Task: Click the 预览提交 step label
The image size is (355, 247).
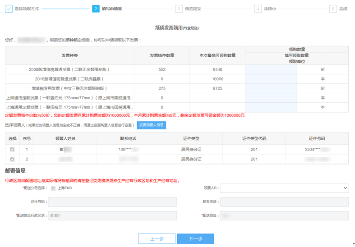Action: (x=194, y=9)
